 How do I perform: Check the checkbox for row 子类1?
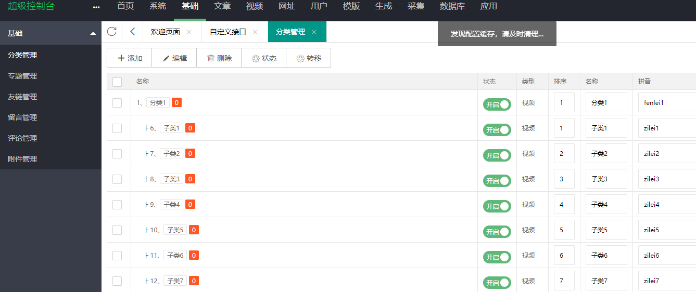pos(117,128)
